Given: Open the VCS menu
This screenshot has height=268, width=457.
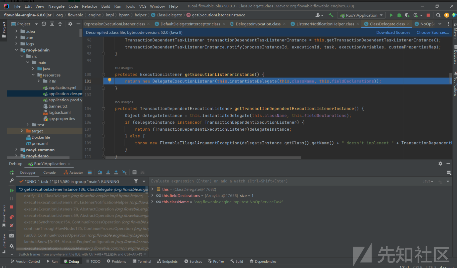Looking at the screenshot, I should click(143, 6).
